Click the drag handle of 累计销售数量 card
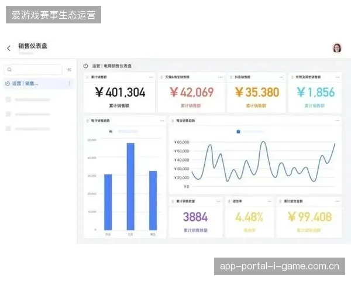The image size is (351, 281). pos(173,201)
